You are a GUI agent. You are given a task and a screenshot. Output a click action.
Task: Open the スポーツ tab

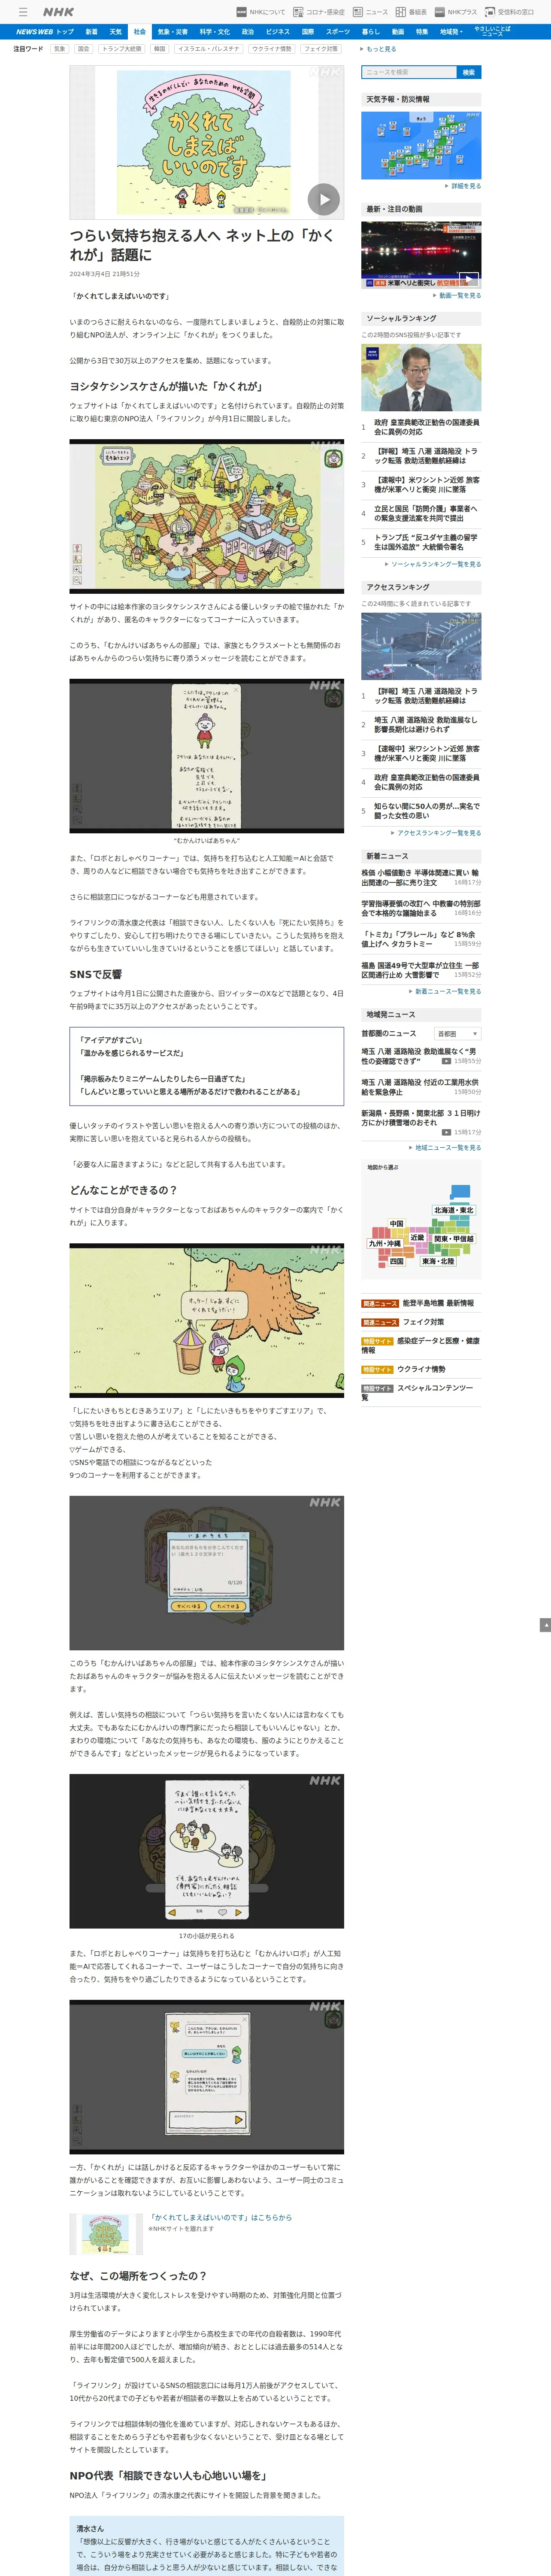click(338, 32)
